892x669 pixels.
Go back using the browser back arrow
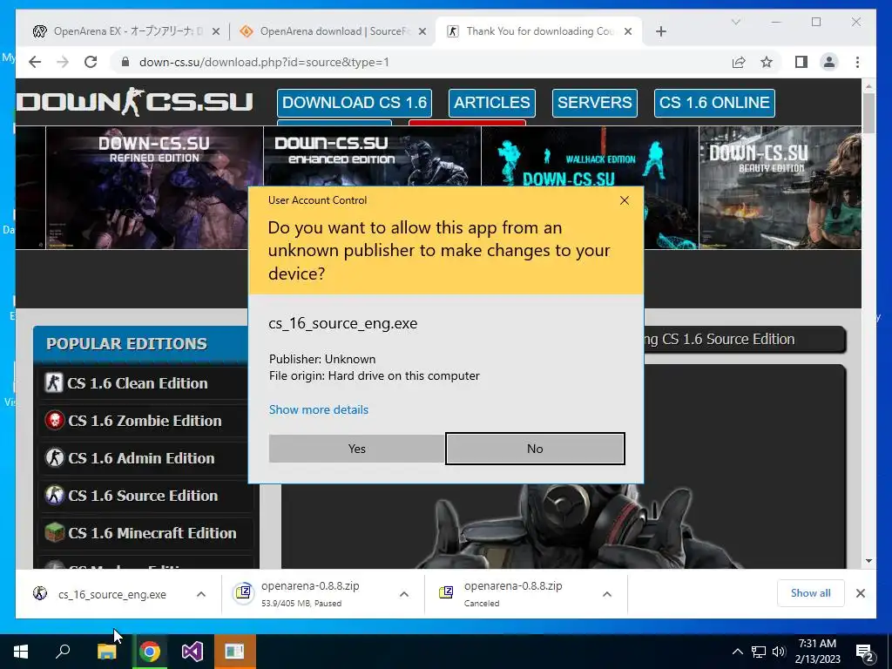[x=35, y=62]
